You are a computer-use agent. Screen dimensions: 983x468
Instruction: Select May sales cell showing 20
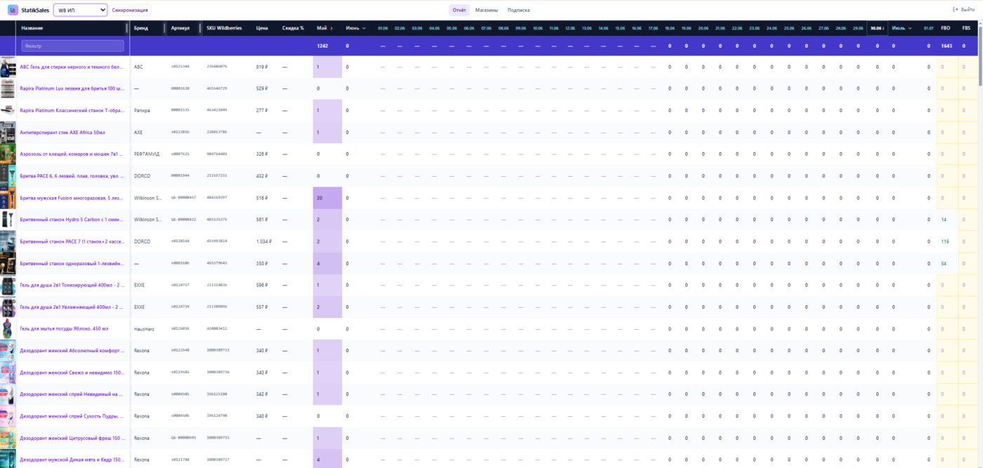point(327,198)
